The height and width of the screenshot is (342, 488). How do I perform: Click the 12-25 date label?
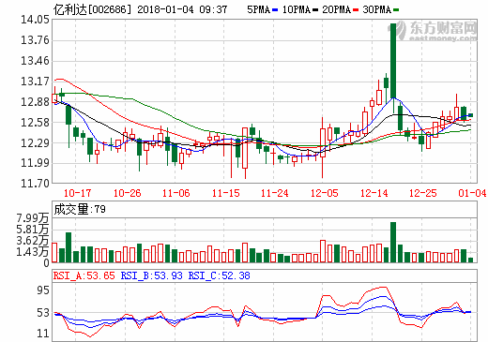pos(422,193)
